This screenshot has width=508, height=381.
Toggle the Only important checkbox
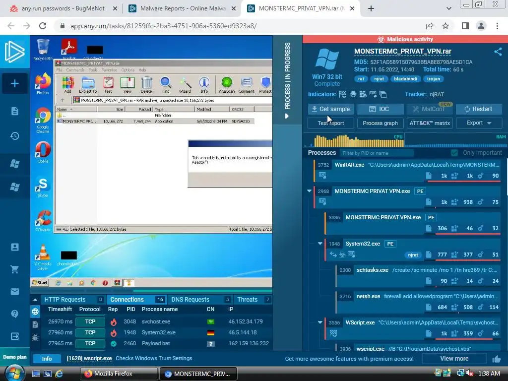click(454, 153)
